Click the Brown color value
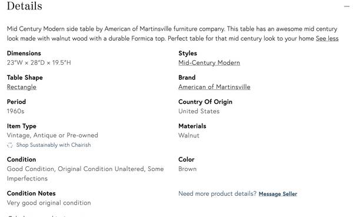This screenshot has width=353, height=217. tap(188, 169)
